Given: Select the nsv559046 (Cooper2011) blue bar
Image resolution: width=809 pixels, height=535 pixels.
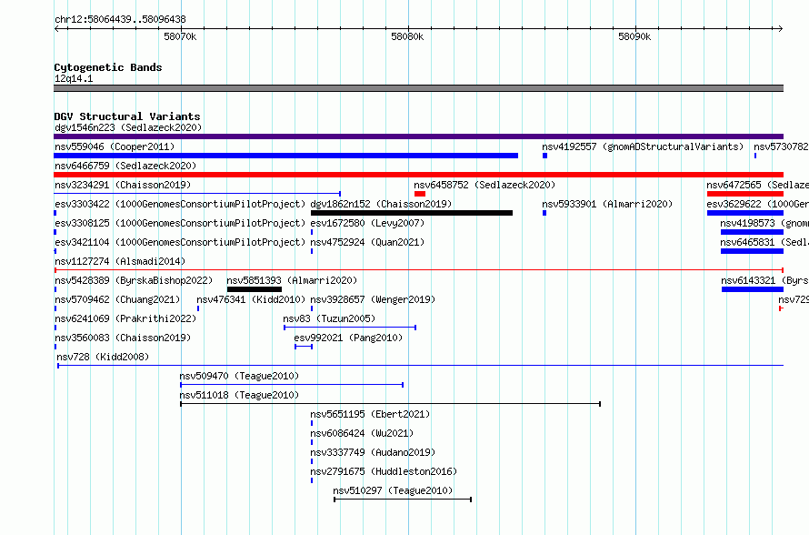Looking at the screenshot, I should (285, 156).
